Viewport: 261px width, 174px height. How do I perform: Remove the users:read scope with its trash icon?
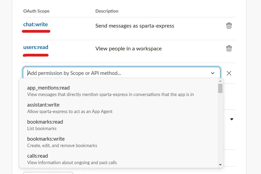click(x=229, y=48)
